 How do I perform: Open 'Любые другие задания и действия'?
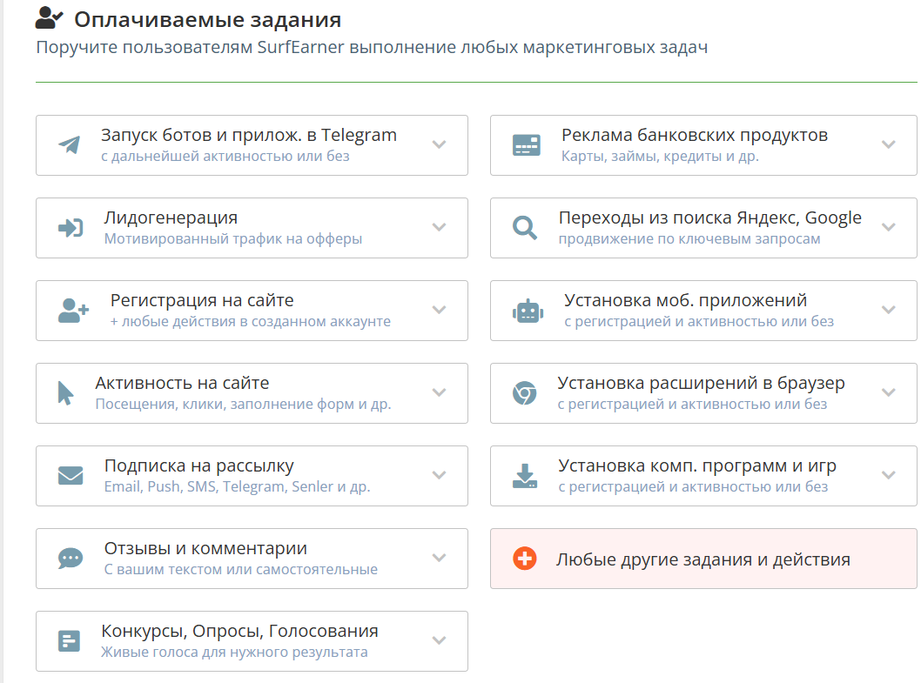(703, 559)
